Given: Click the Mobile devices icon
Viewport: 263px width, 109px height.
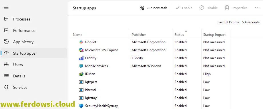Looking at the screenshot, I should coord(81,66).
